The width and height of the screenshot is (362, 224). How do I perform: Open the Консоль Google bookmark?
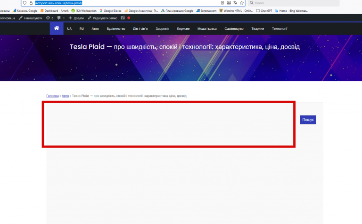pyautogui.click(x=25, y=11)
